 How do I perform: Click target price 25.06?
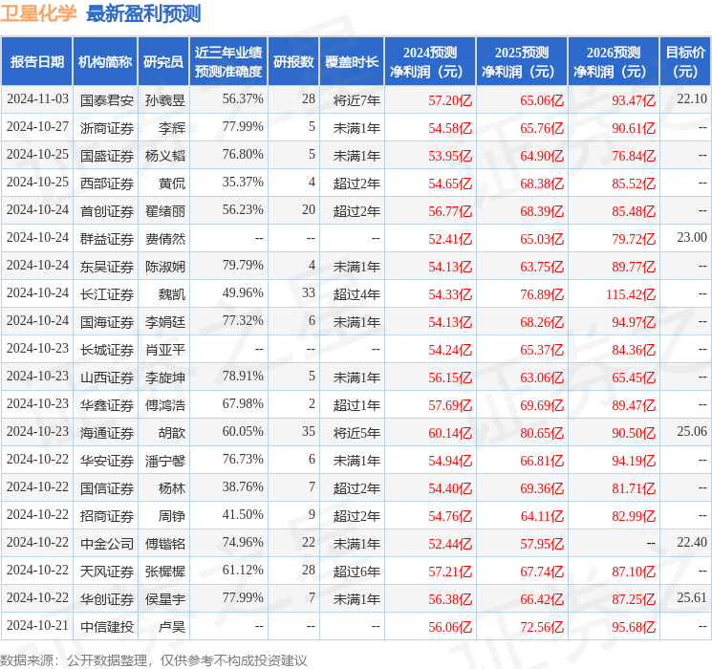click(x=692, y=431)
